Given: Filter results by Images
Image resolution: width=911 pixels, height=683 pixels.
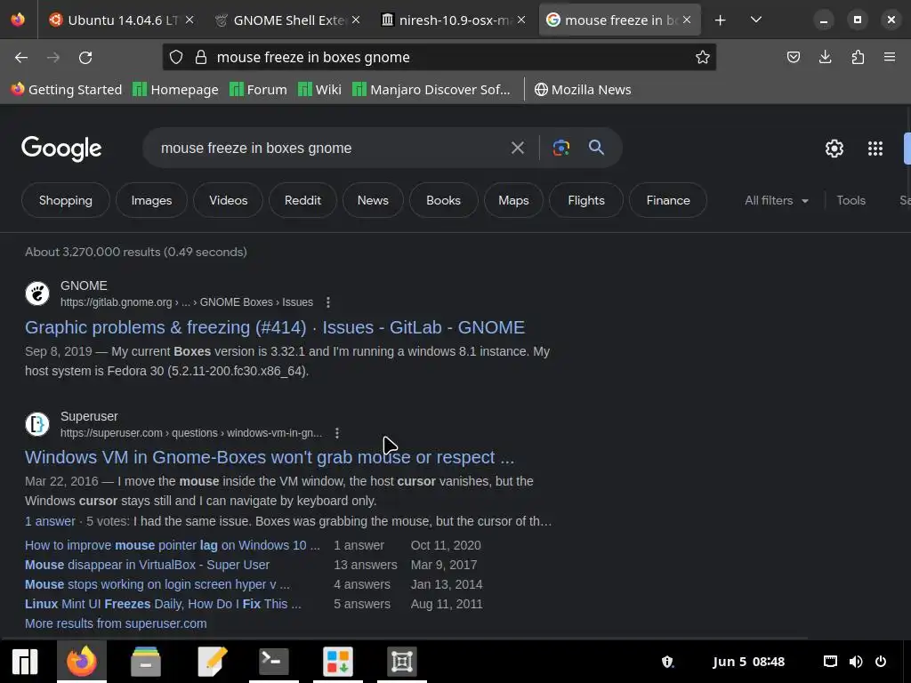Looking at the screenshot, I should pos(151,200).
